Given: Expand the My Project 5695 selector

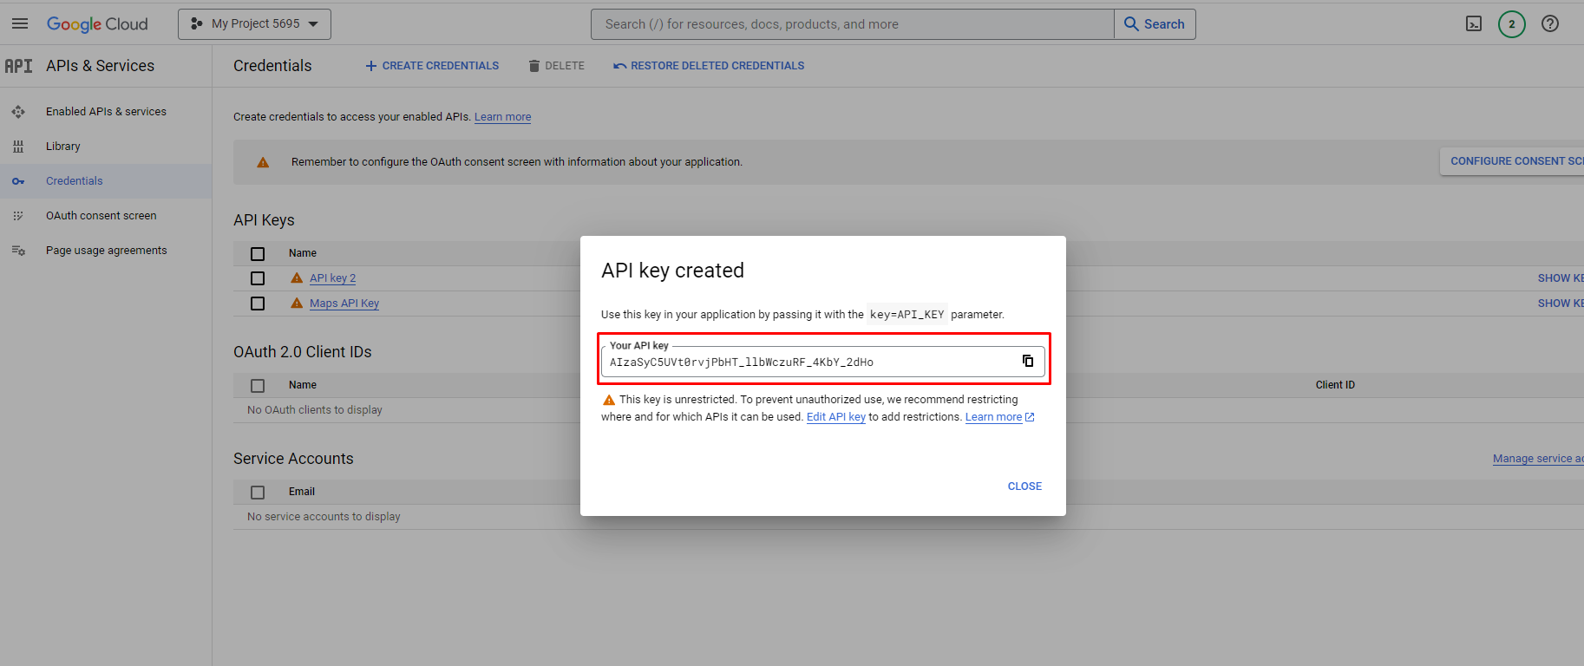Looking at the screenshot, I should pyautogui.click(x=254, y=24).
